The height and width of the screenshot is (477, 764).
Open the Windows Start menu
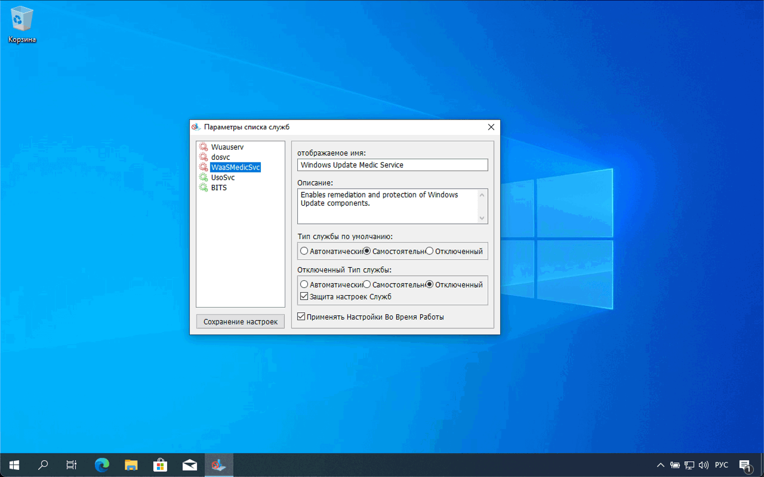[14, 465]
